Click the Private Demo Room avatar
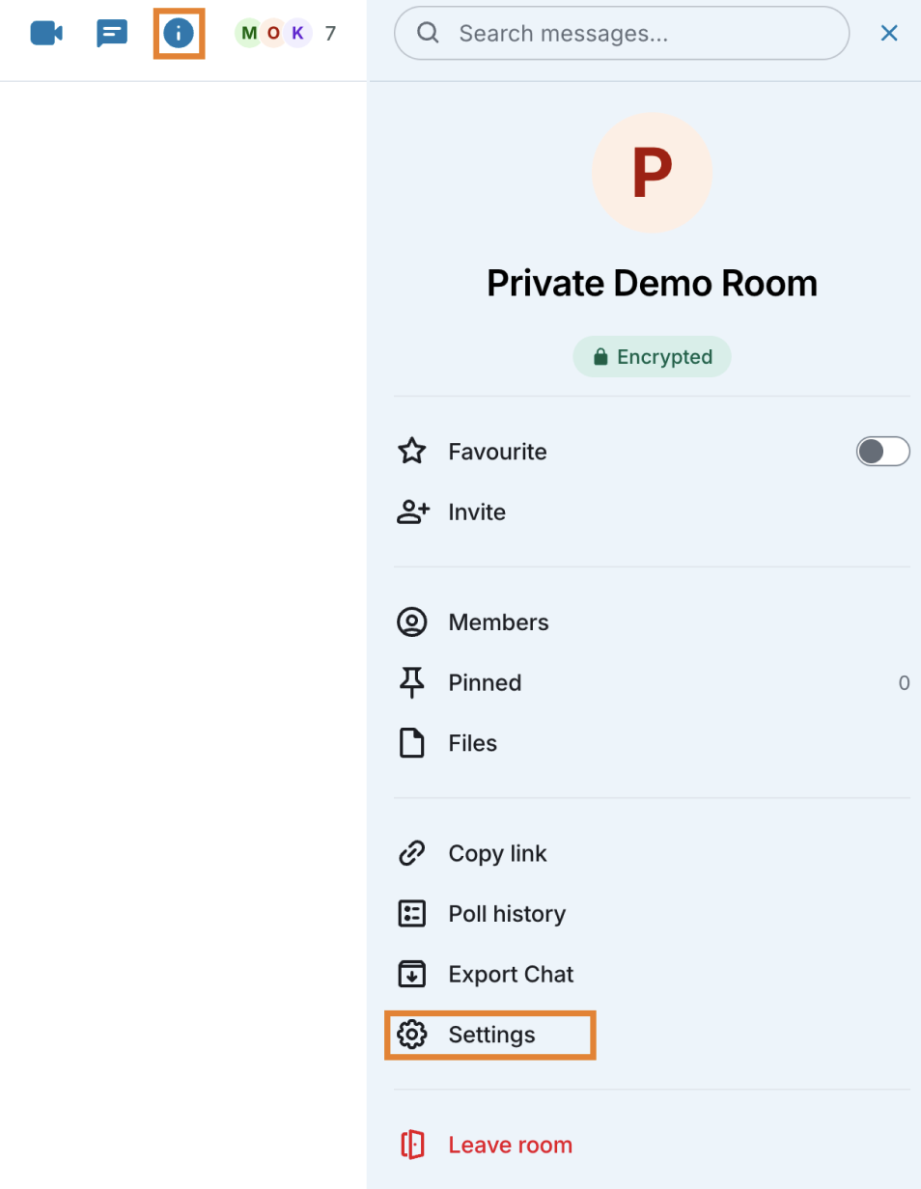This screenshot has height=1189, width=921. coord(652,174)
